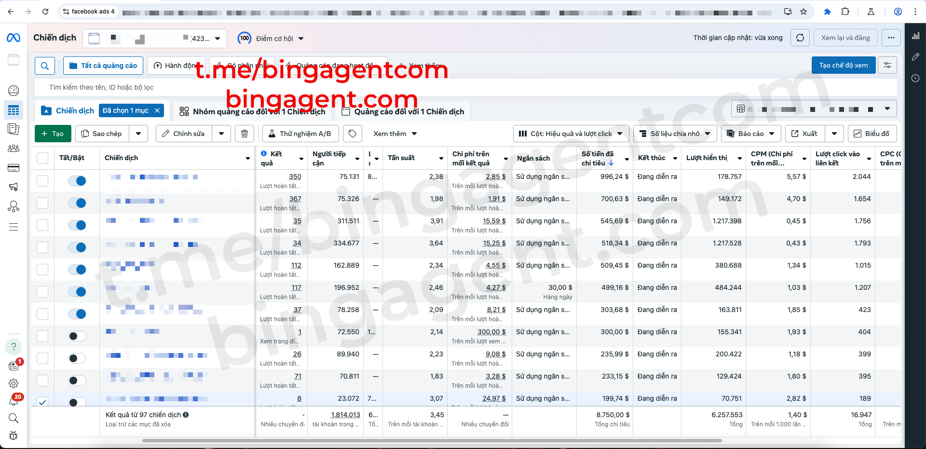Screen dimensions: 926x449
Task: Open the ad account selector dropdown
Action: (x=155, y=39)
